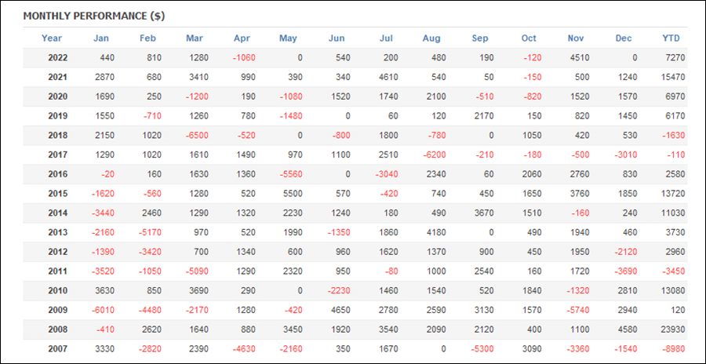Click the 2016 May loss -5560
The width and height of the screenshot is (706, 364).
point(292,174)
